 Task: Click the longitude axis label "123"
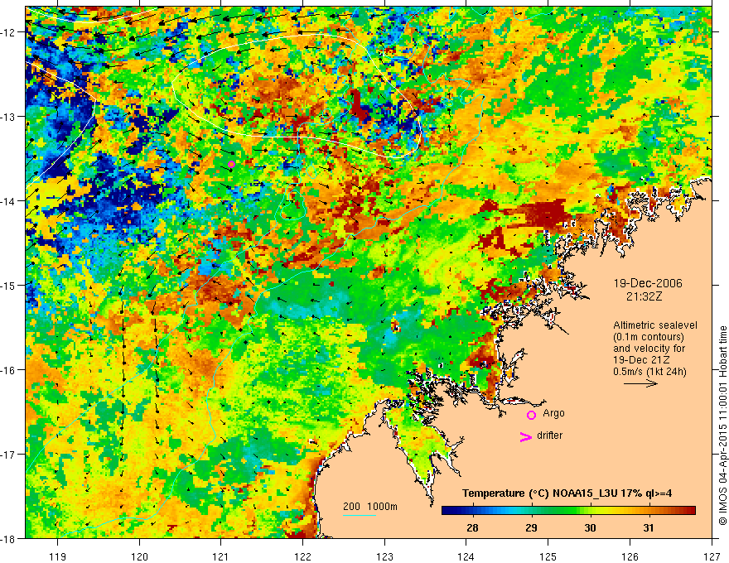[x=384, y=556]
